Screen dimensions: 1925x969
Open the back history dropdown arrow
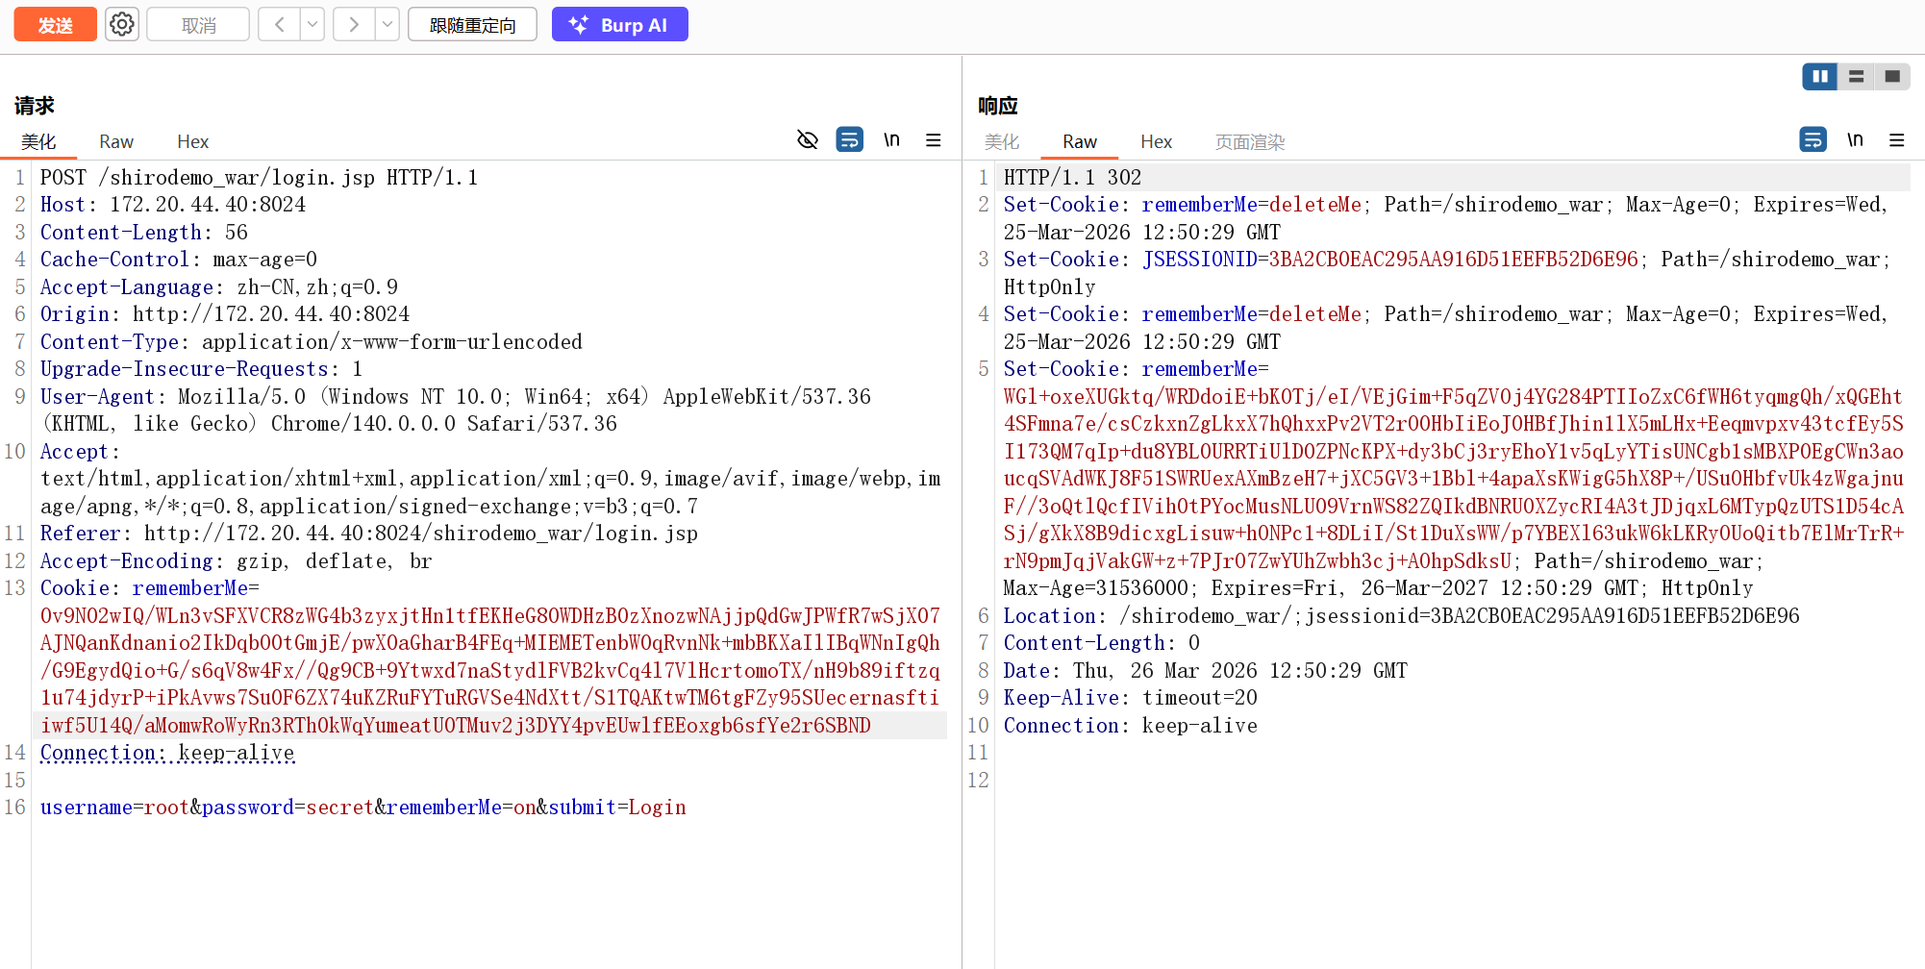(x=312, y=24)
